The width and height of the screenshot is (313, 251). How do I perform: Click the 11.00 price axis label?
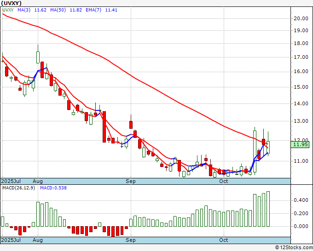pos(301,161)
